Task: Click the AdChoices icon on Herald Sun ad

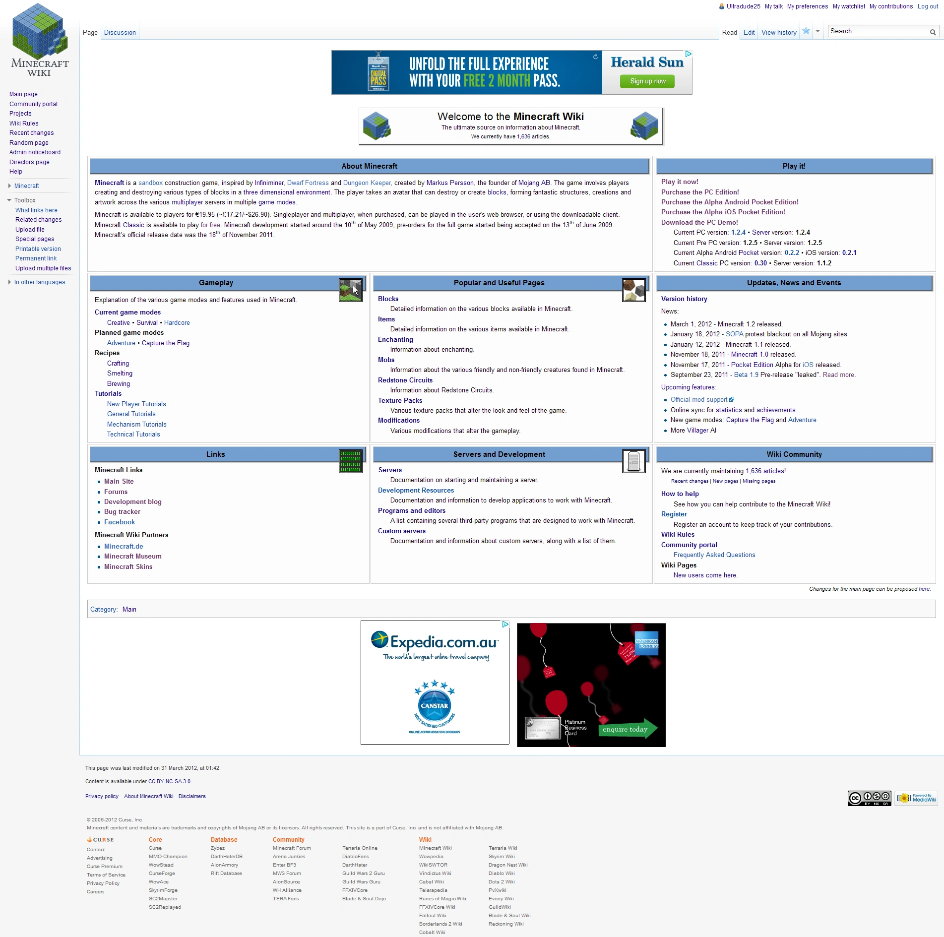Action: (x=688, y=54)
